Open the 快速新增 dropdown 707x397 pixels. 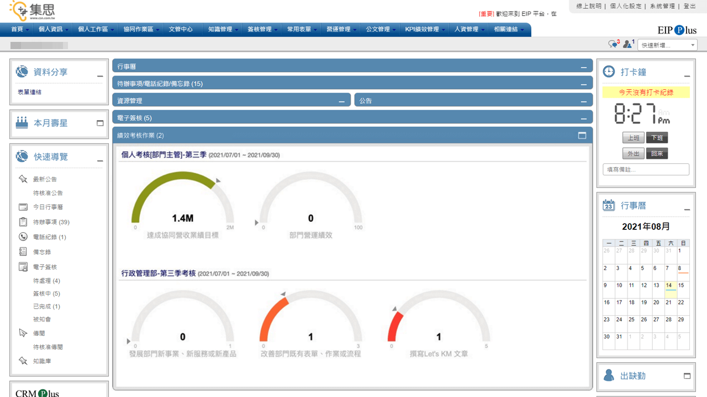(x=667, y=45)
